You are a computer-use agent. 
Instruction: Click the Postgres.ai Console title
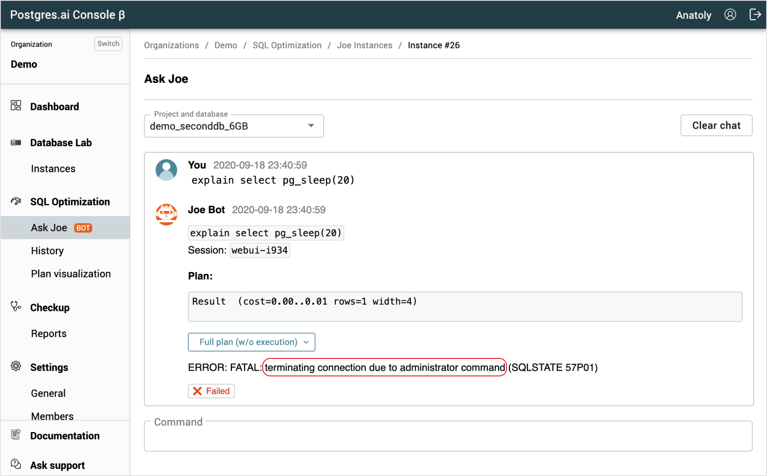click(67, 15)
